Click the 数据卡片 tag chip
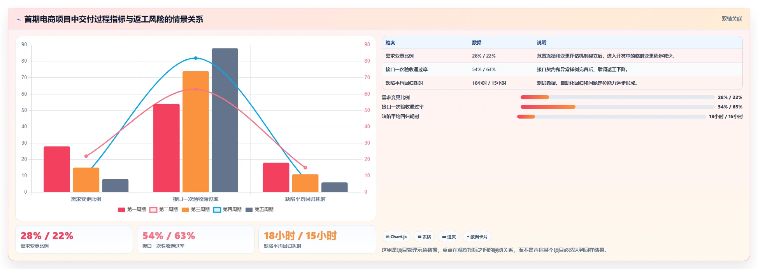758x269 pixels. (x=477, y=237)
